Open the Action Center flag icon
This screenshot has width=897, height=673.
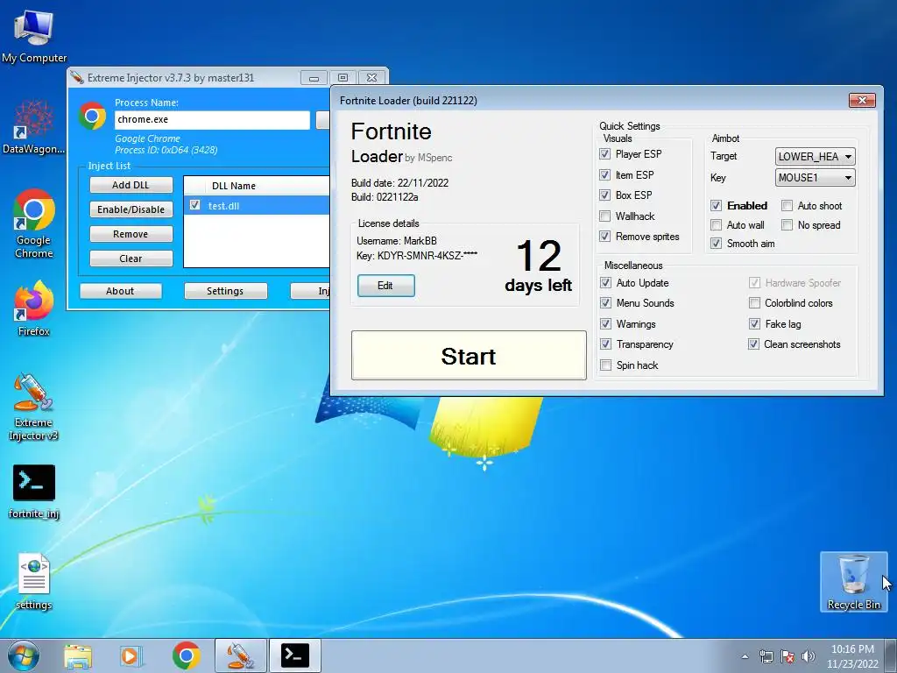click(788, 656)
